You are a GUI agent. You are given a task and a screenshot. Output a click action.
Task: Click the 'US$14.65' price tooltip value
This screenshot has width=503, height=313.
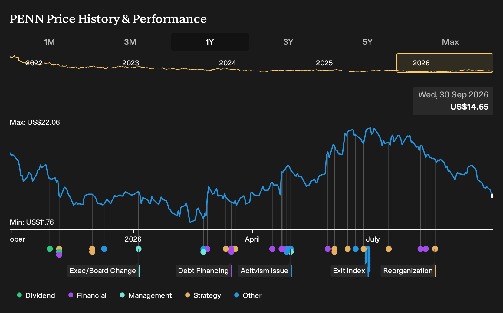(469, 107)
